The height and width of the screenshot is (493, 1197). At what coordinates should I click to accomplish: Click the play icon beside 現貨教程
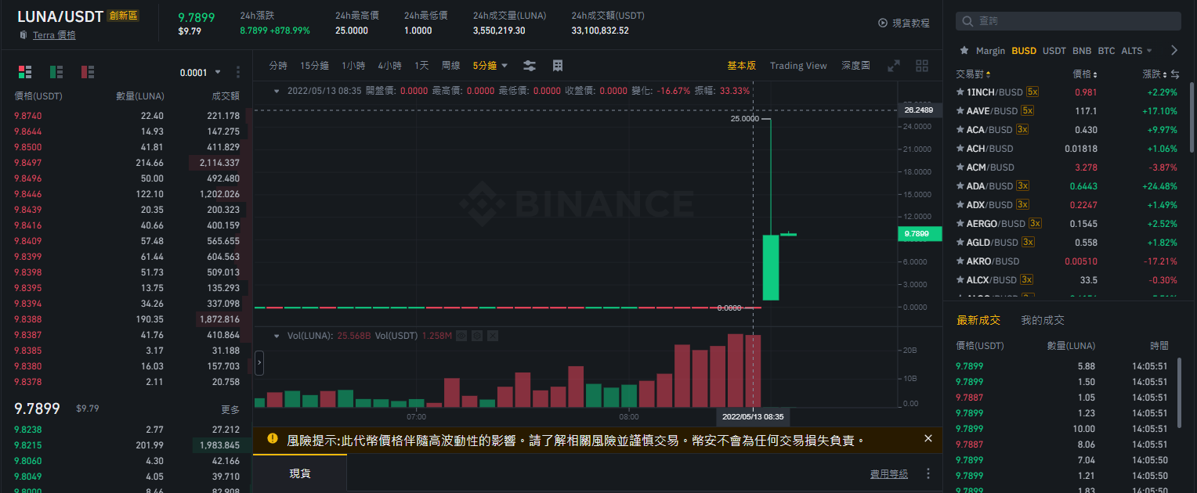pyautogui.click(x=883, y=23)
